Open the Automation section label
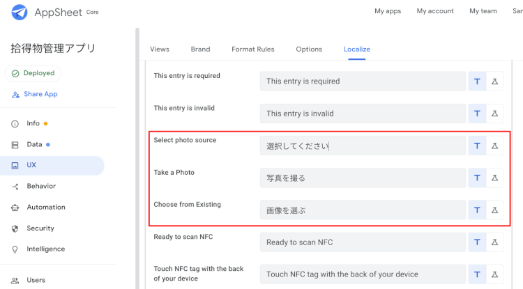Viewport: 523px width, 289px height. click(x=46, y=207)
